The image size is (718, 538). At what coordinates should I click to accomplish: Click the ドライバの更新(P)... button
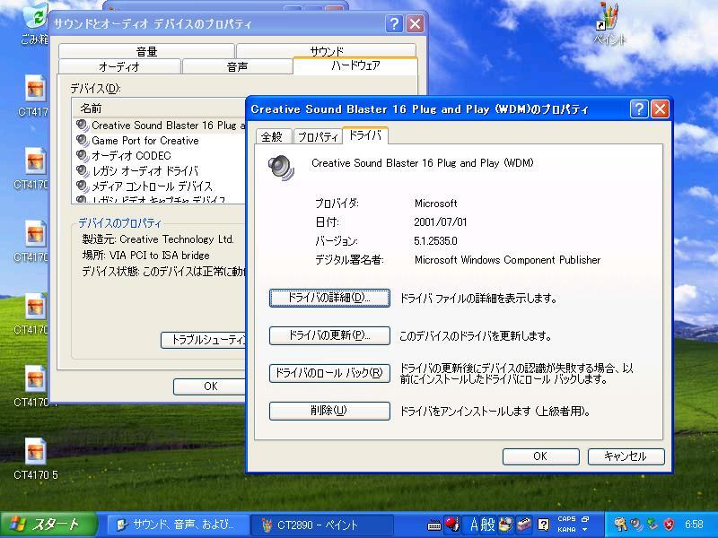coord(329,335)
